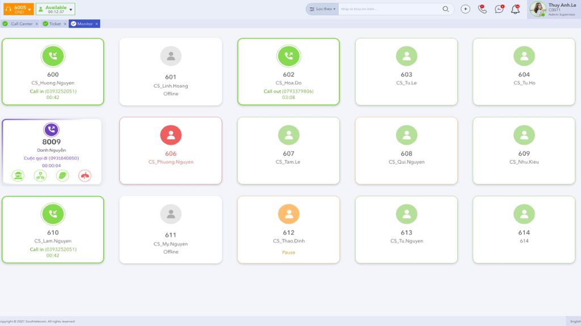Click extension number 606
Viewport: 581px width, 326px height.
click(x=171, y=153)
